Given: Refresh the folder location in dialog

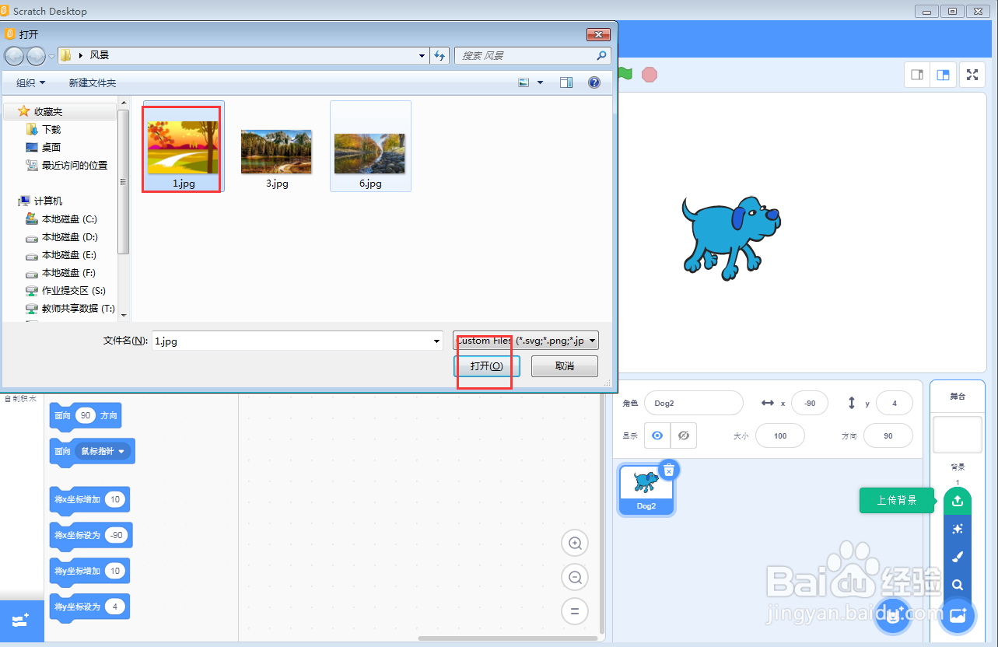Looking at the screenshot, I should click(x=440, y=56).
